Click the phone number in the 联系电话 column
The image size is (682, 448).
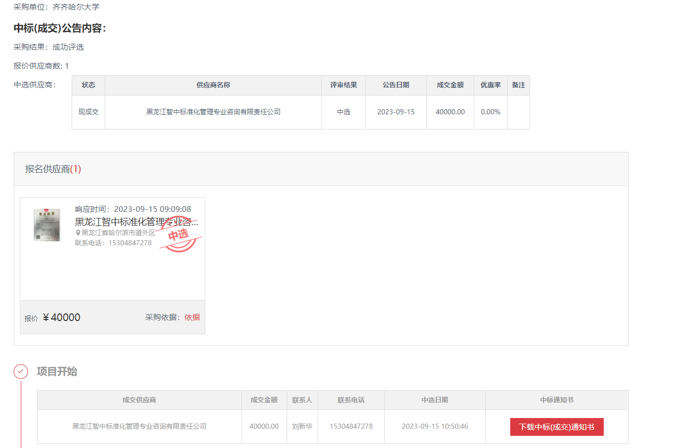point(351,426)
